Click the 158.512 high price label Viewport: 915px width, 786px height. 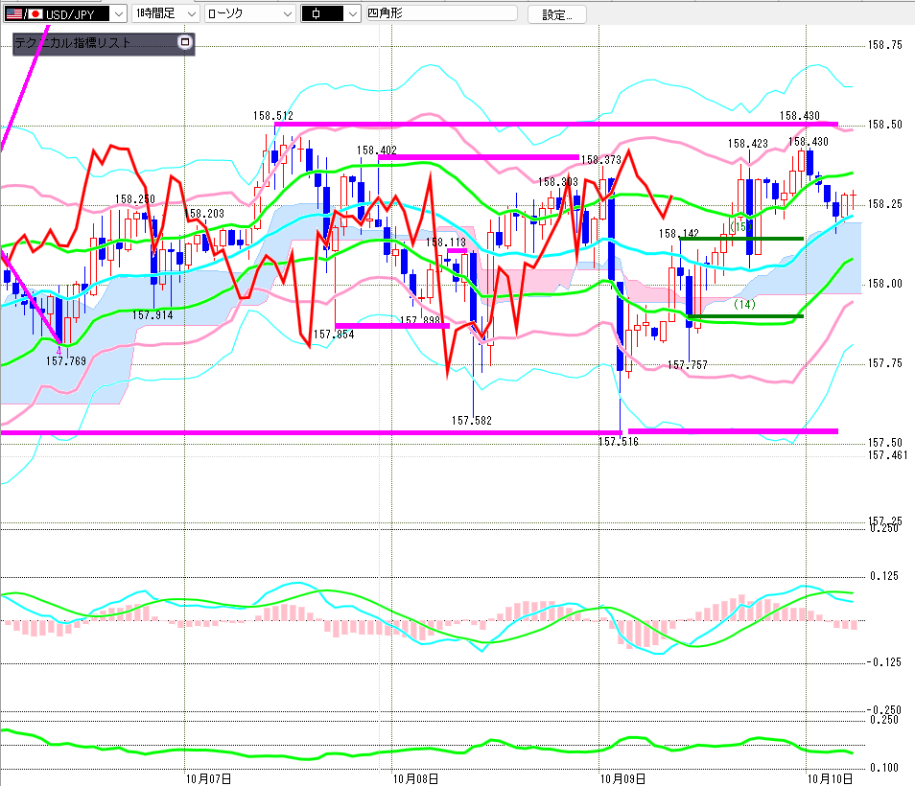tap(273, 116)
